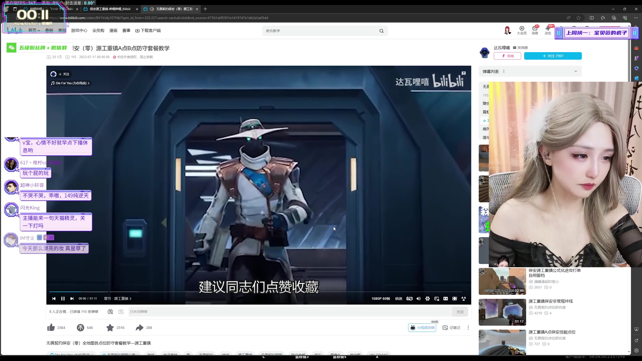
Task: Open the user avatar in the header
Action: pos(508,30)
